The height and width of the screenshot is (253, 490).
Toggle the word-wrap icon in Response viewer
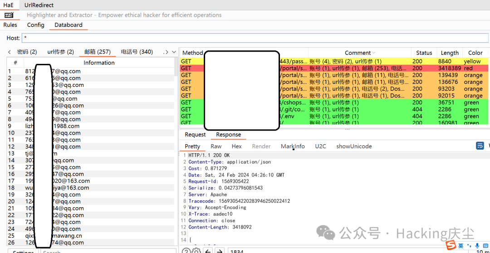(x=480, y=146)
